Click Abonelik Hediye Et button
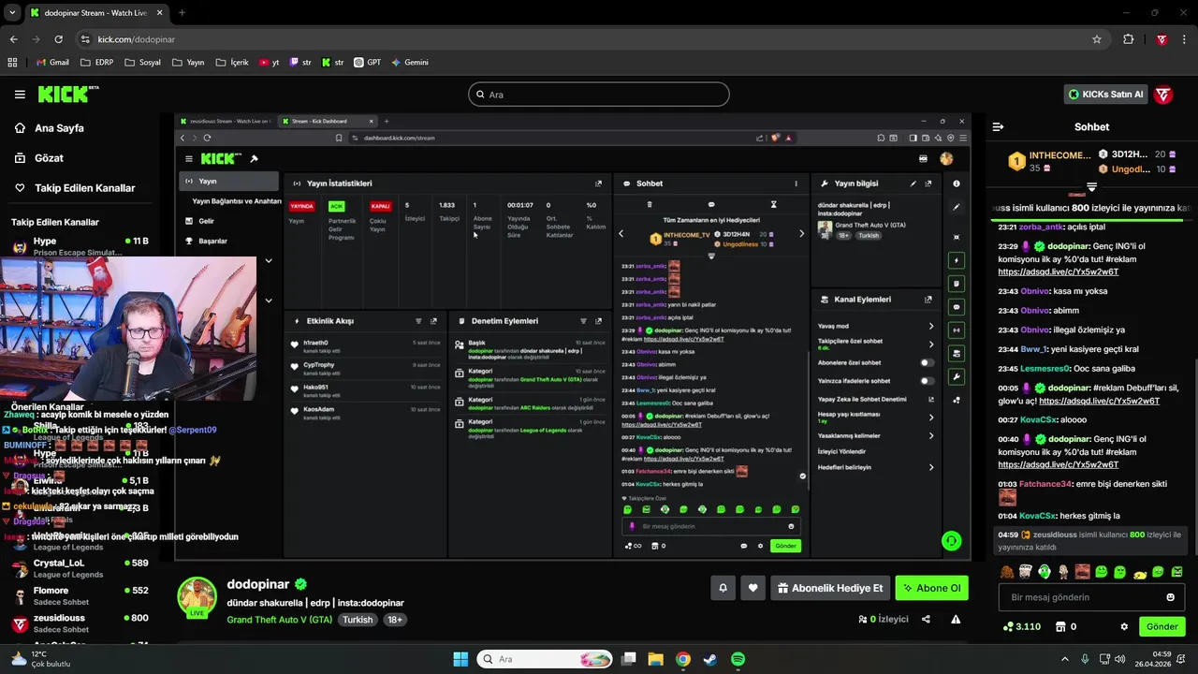The width and height of the screenshot is (1198, 674). point(830,588)
